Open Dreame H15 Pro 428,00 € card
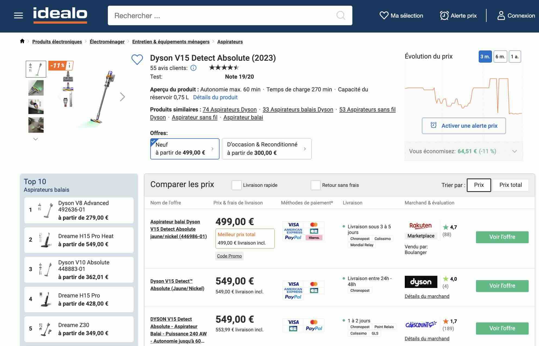This screenshot has width=539, height=346. point(79,299)
